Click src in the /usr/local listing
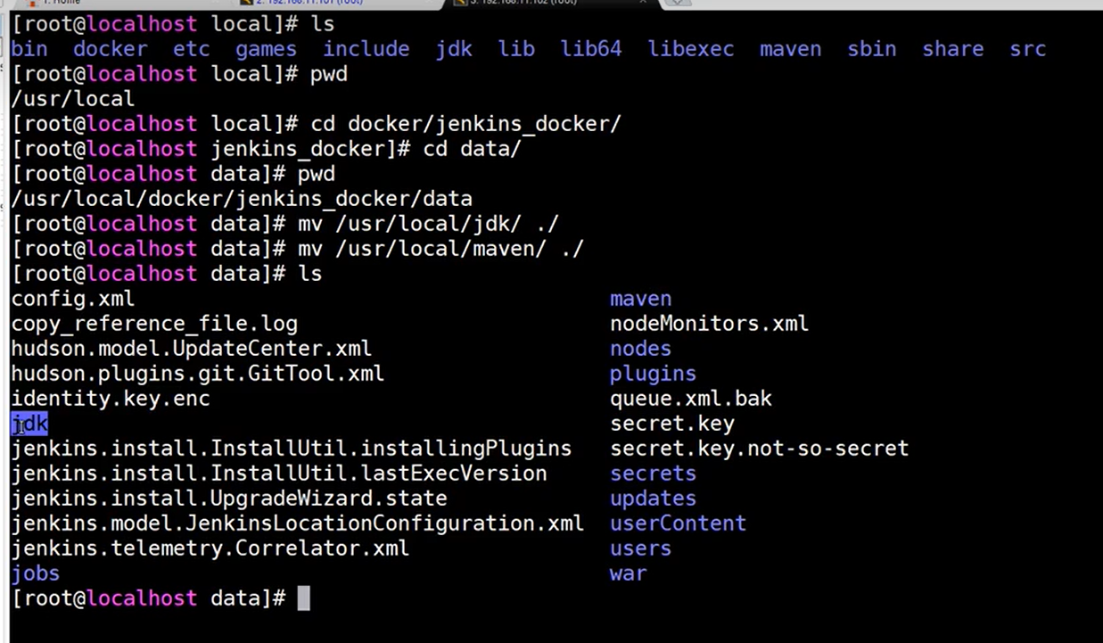This screenshot has width=1103, height=643. [1028, 49]
